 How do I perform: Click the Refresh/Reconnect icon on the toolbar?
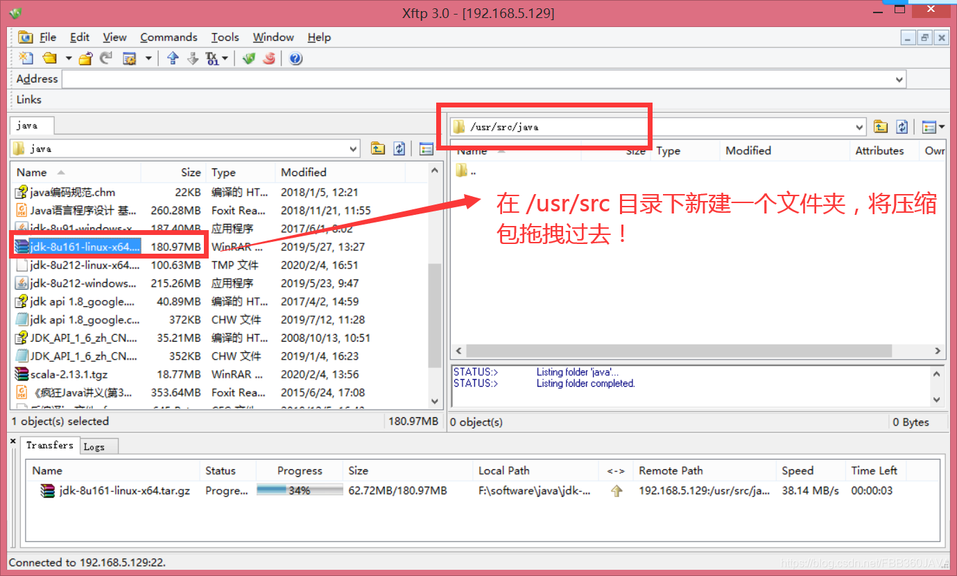coord(106,58)
